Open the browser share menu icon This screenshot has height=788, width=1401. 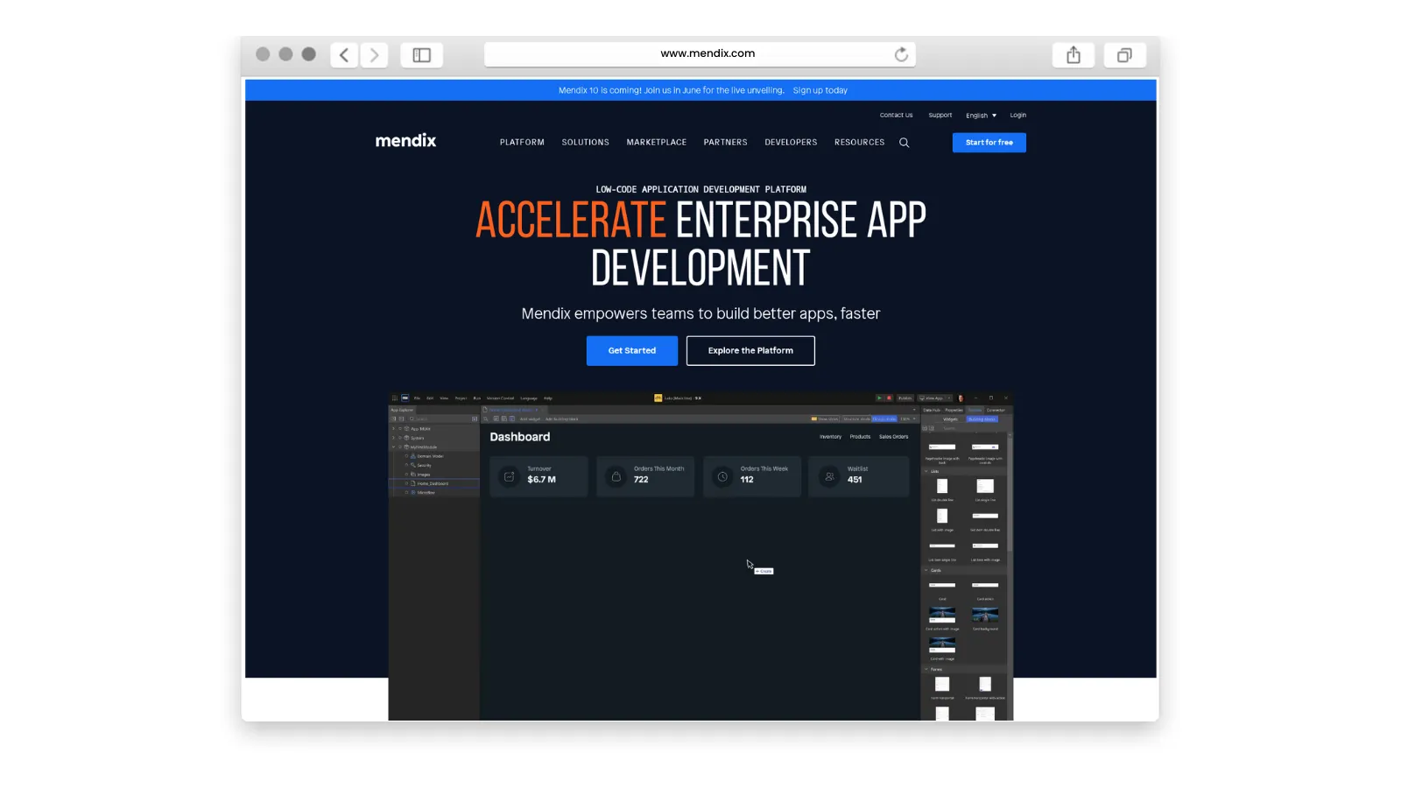1073,54
